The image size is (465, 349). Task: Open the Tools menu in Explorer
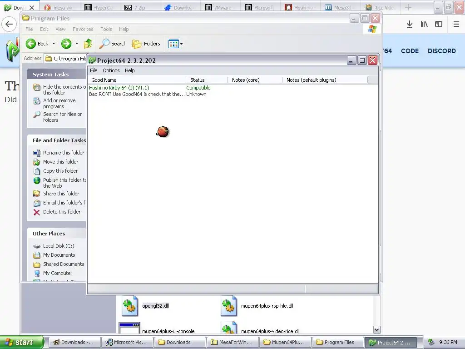pyautogui.click(x=106, y=29)
